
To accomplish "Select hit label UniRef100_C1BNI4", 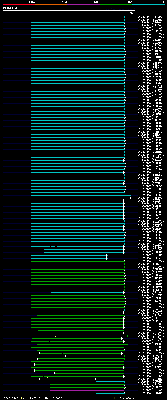I will 150,66.
